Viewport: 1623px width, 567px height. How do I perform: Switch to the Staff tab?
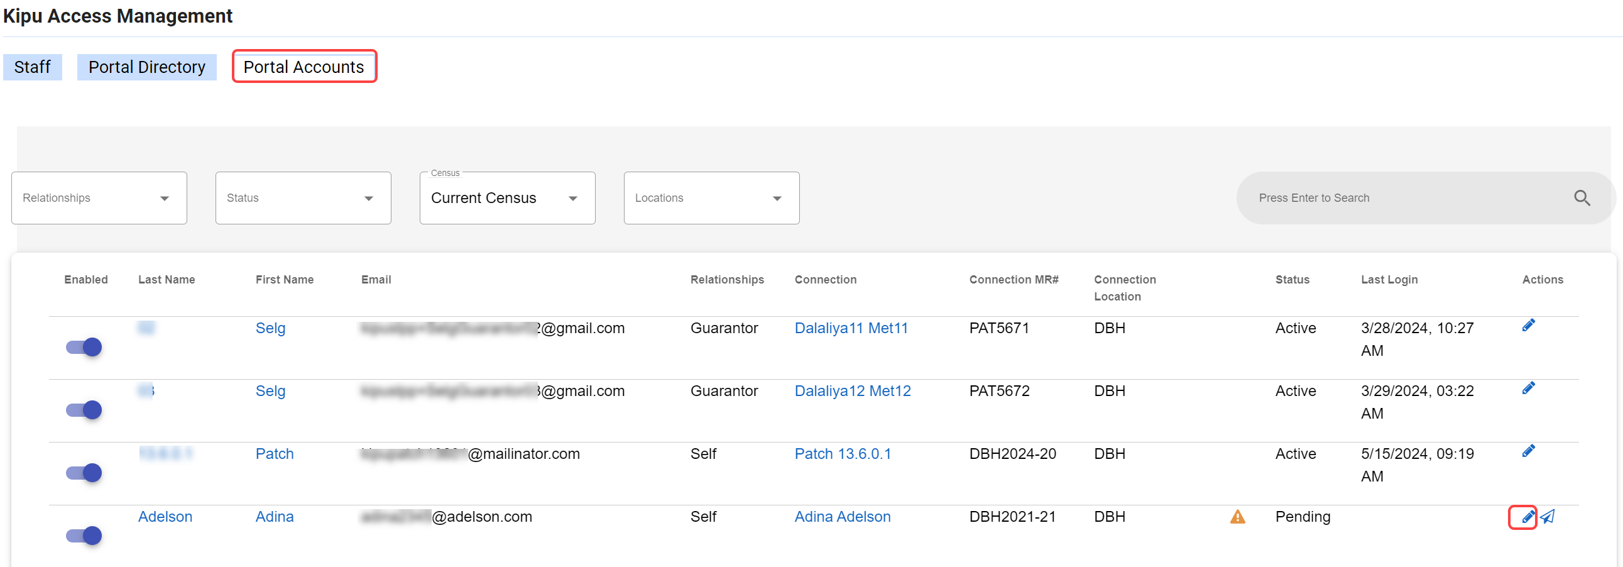pos(32,67)
